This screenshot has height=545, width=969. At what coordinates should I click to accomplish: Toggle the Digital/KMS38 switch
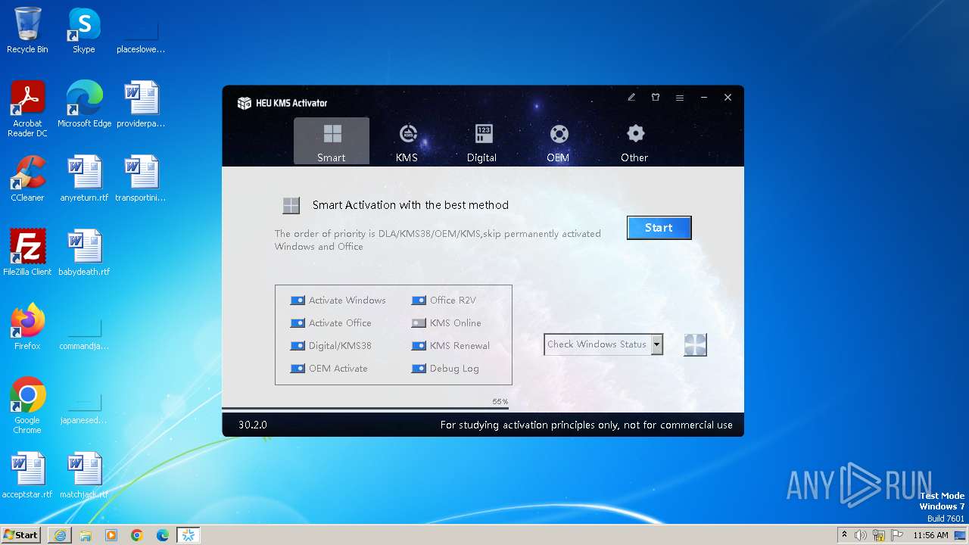point(298,346)
